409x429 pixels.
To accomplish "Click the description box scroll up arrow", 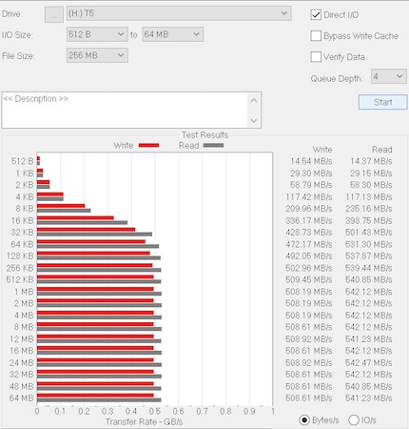I will tap(254, 101).
